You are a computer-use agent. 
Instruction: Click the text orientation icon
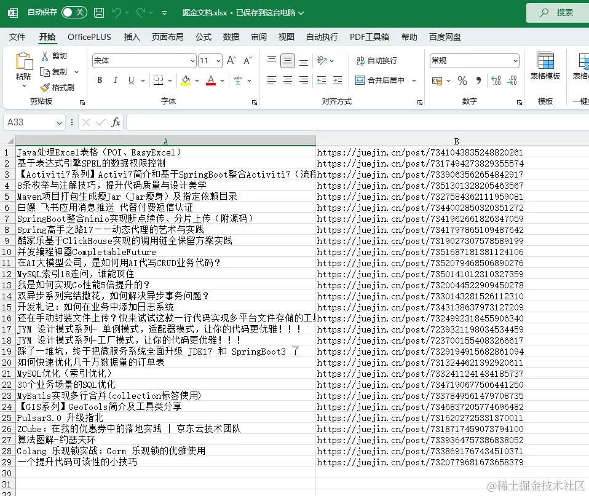coord(322,60)
